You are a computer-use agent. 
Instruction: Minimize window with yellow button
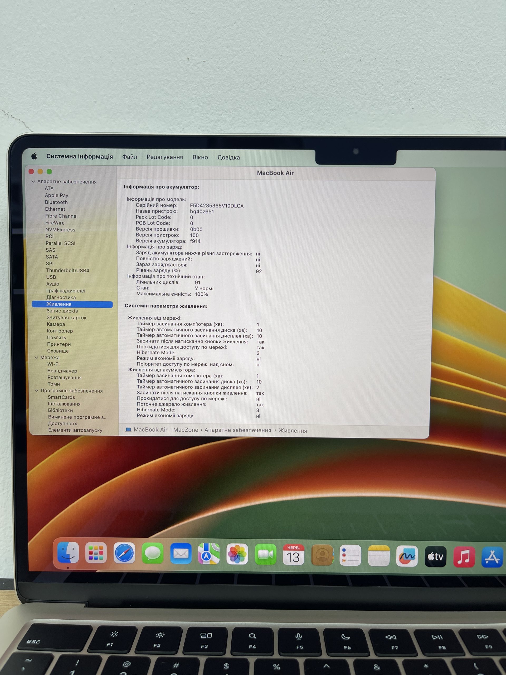pyautogui.click(x=40, y=171)
